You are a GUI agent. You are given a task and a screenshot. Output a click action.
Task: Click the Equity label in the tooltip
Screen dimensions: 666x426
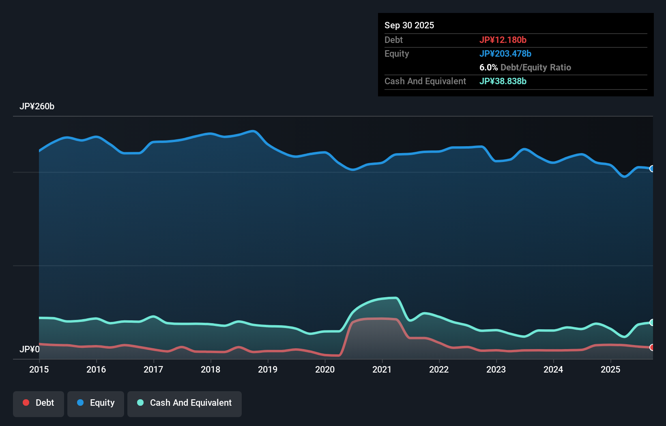396,53
